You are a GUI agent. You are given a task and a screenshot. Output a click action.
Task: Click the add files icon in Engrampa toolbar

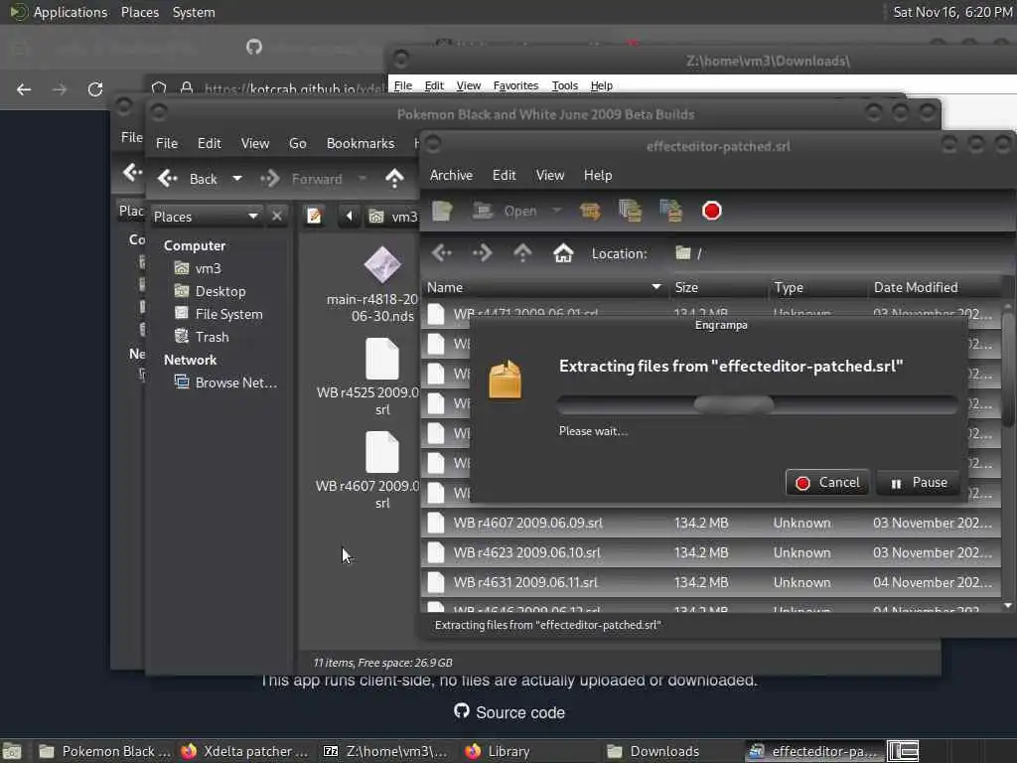630,211
